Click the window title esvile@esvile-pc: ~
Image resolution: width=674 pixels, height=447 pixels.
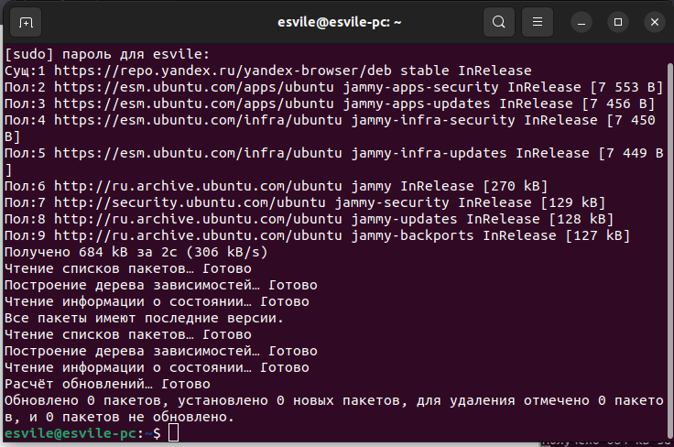pyautogui.click(x=339, y=22)
